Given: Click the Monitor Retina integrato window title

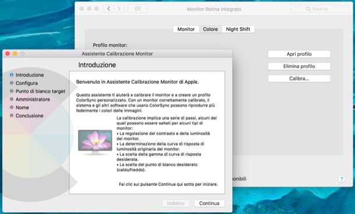Looking at the screenshot, I should [214, 9].
